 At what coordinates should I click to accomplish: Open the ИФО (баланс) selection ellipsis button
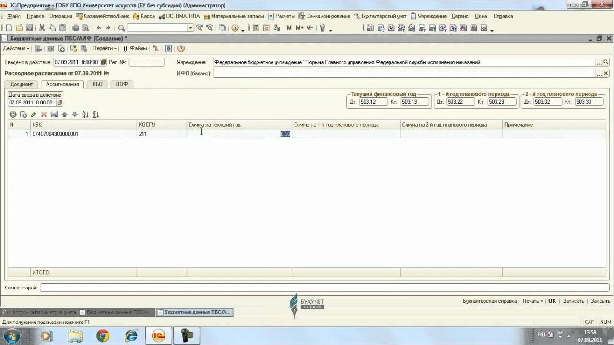(599, 73)
